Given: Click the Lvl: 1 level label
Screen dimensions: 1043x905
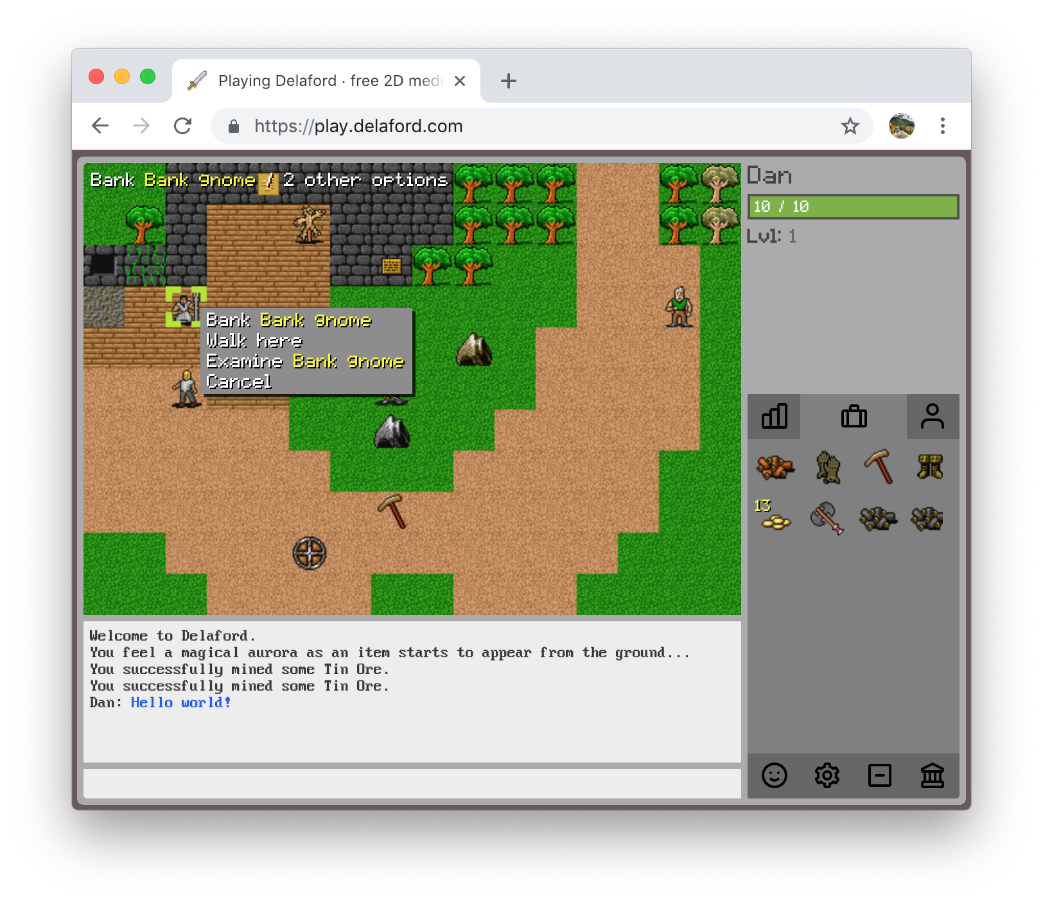Looking at the screenshot, I should click(771, 236).
